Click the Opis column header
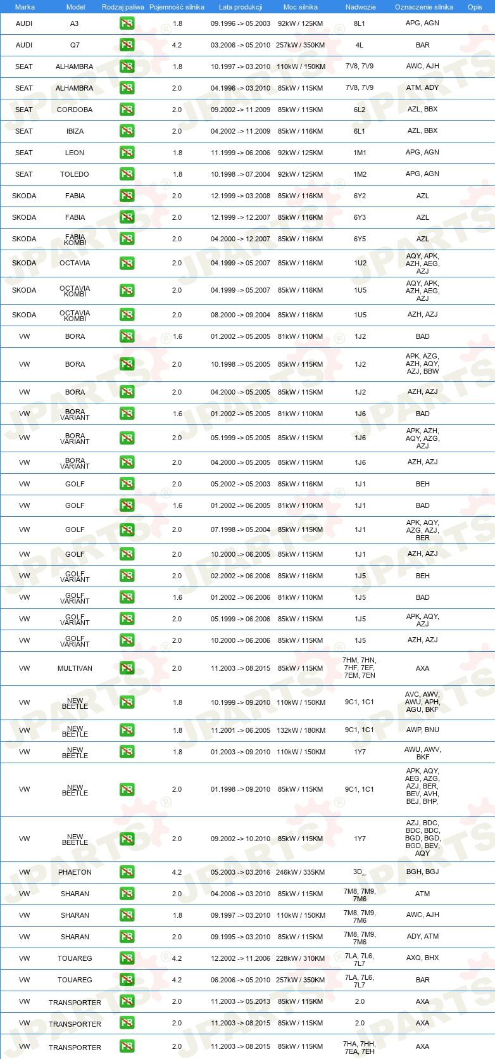495x1059 pixels. click(475, 7)
